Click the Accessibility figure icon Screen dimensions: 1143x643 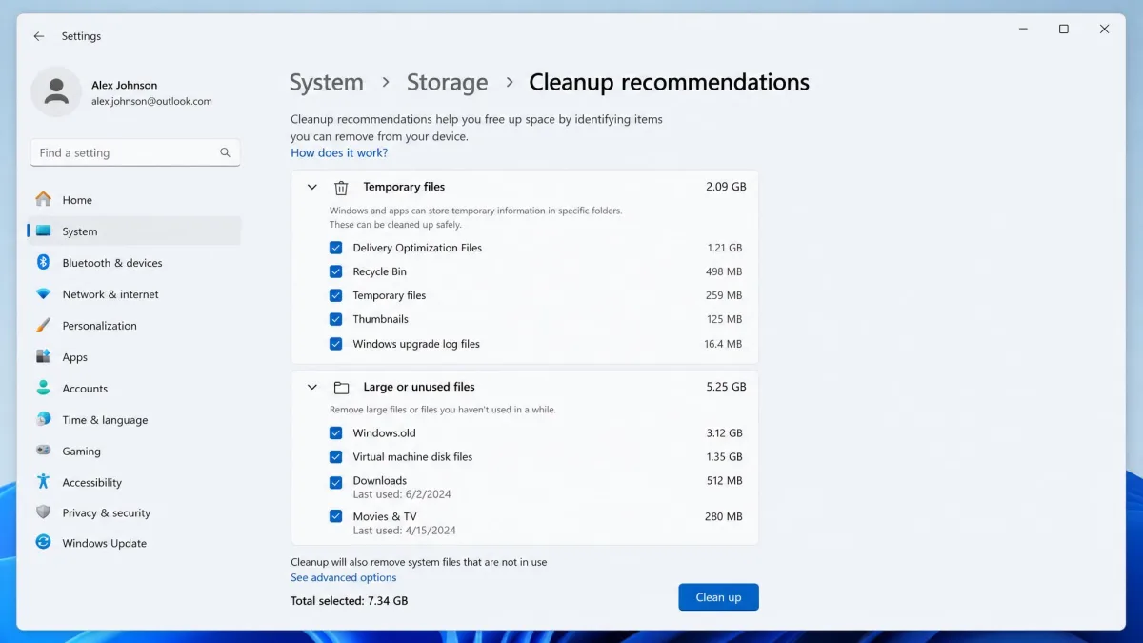[44, 482]
